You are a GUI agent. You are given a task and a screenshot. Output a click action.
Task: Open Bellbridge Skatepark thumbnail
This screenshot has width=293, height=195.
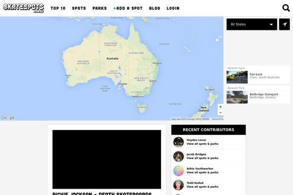coord(237,97)
